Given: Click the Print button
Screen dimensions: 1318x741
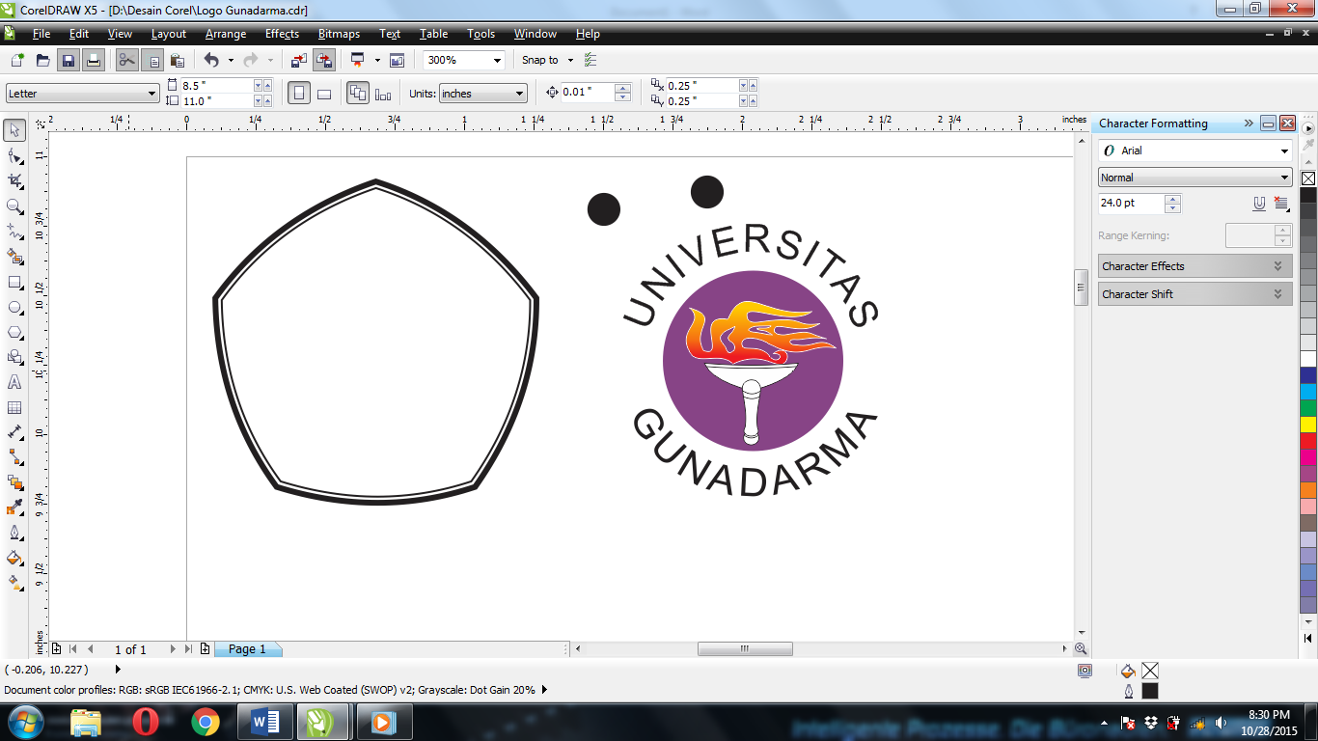Looking at the screenshot, I should (94, 60).
